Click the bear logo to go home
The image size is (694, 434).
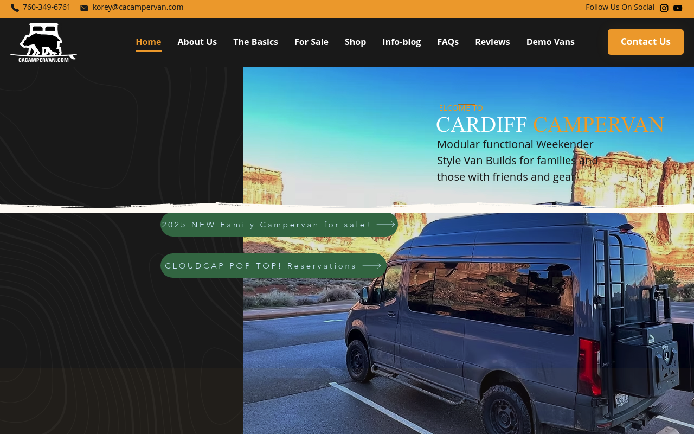tap(43, 42)
